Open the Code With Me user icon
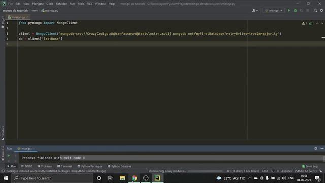 (255, 10)
